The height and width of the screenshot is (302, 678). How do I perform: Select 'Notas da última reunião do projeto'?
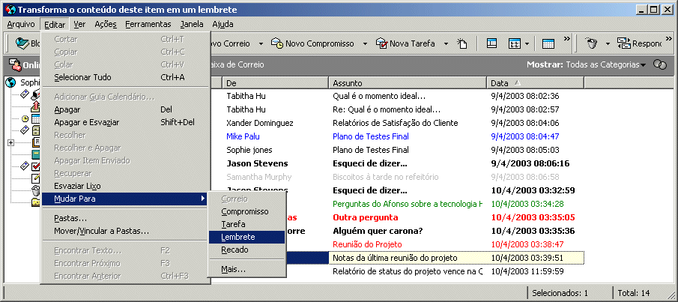(x=395, y=258)
